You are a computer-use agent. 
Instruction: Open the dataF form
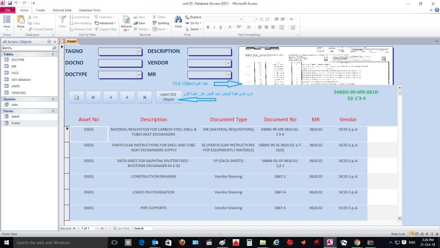pos(15,116)
